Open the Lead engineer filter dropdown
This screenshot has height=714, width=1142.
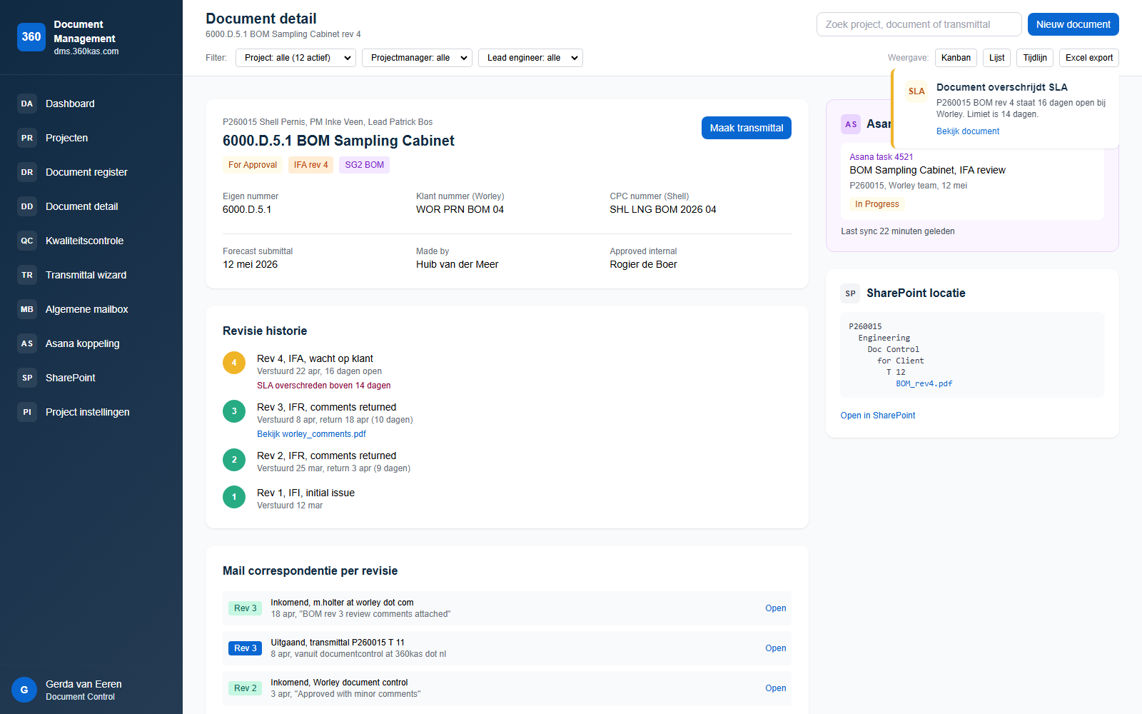(x=530, y=58)
